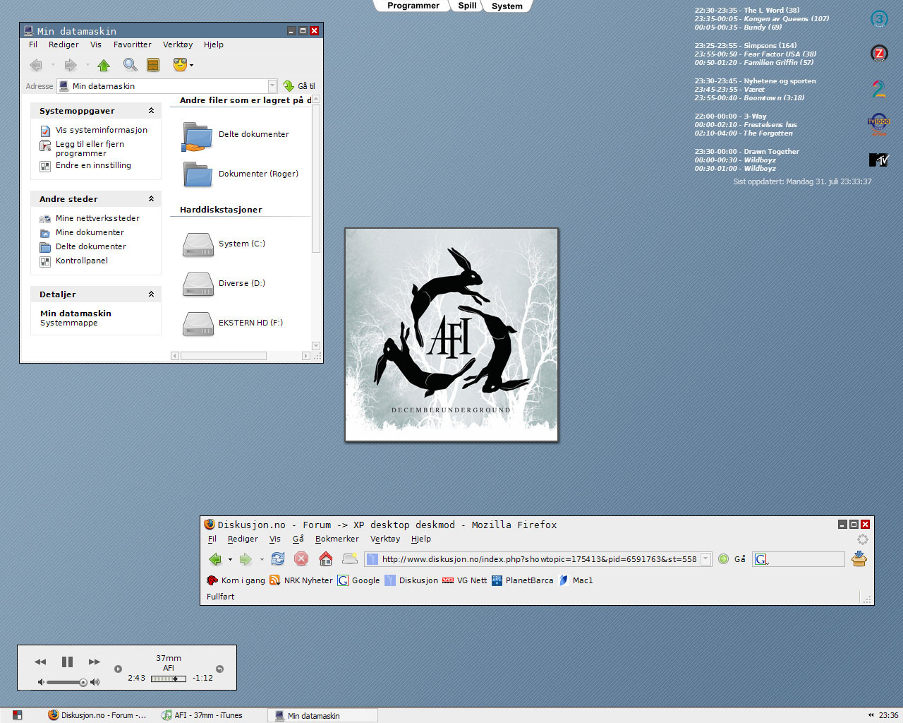Click the Back arrow in Min datamaskin

tap(36, 65)
